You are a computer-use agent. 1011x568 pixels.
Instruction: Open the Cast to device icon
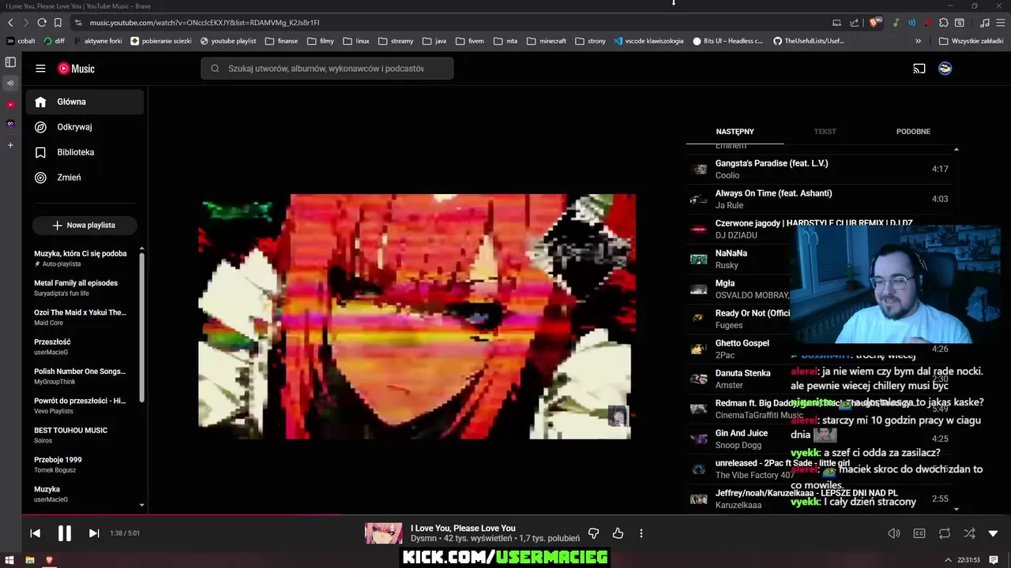[919, 69]
